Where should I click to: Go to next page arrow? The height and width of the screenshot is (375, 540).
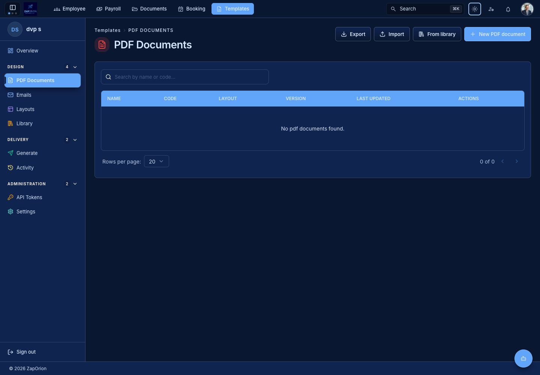click(516, 161)
